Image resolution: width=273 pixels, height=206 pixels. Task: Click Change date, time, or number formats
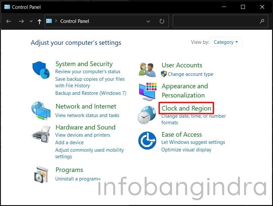pos(193,119)
